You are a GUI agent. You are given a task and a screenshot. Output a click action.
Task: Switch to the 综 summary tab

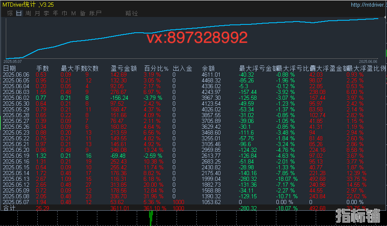(x=10, y=13)
